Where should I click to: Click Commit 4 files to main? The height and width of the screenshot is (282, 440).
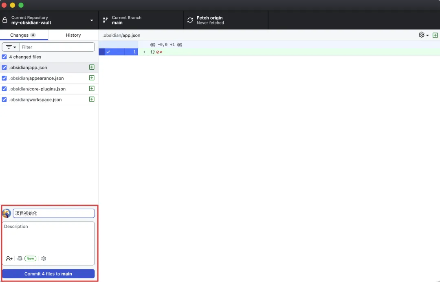pyautogui.click(x=48, y=273)
